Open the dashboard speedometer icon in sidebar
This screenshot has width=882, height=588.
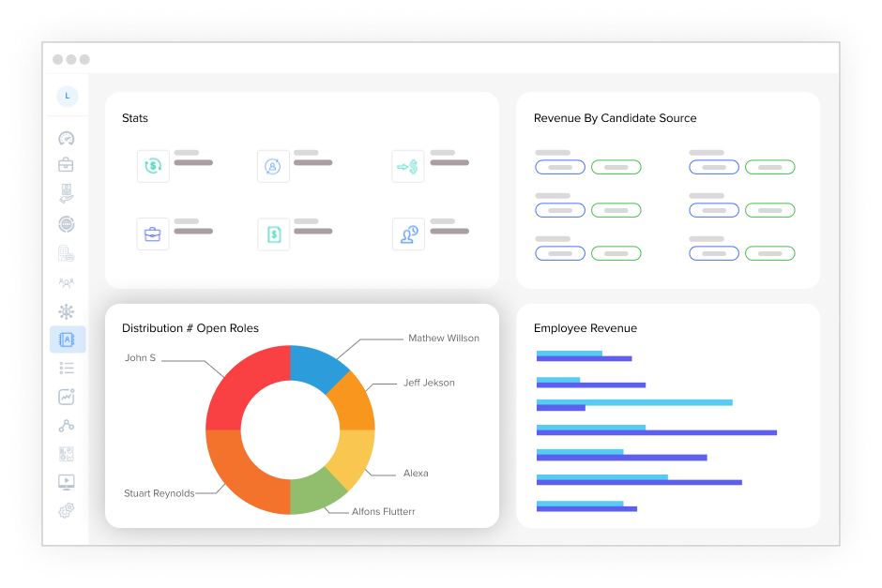[x=66, y=138]
